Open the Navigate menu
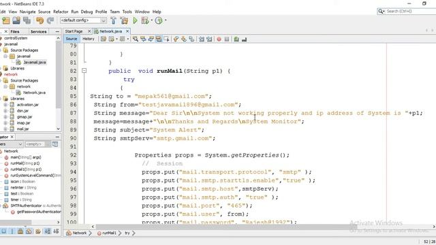This screenshot has width=436, height=245. coord(27,12)
